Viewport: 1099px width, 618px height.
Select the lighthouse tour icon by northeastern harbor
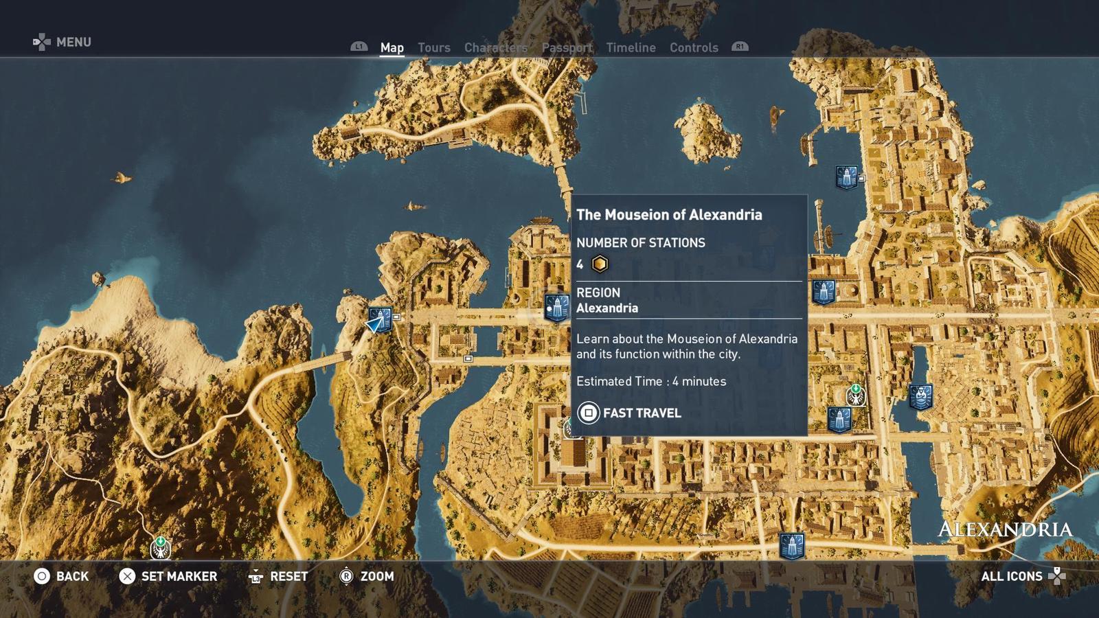tap(846, 177)
